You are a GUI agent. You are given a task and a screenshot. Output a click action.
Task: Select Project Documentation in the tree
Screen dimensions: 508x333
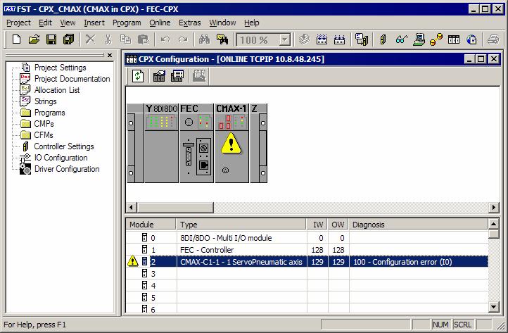click(72, 79)
